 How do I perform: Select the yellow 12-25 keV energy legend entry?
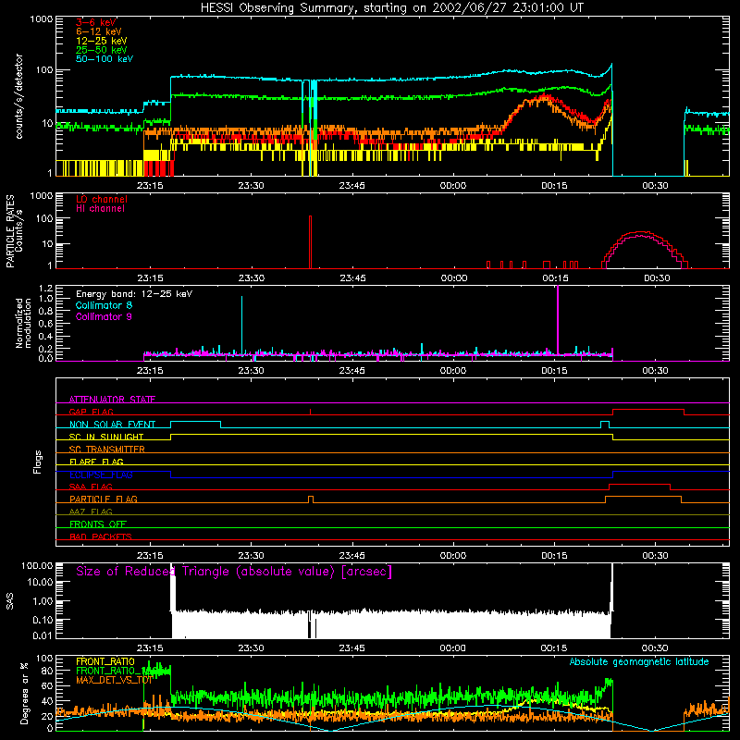coord(102,41)
